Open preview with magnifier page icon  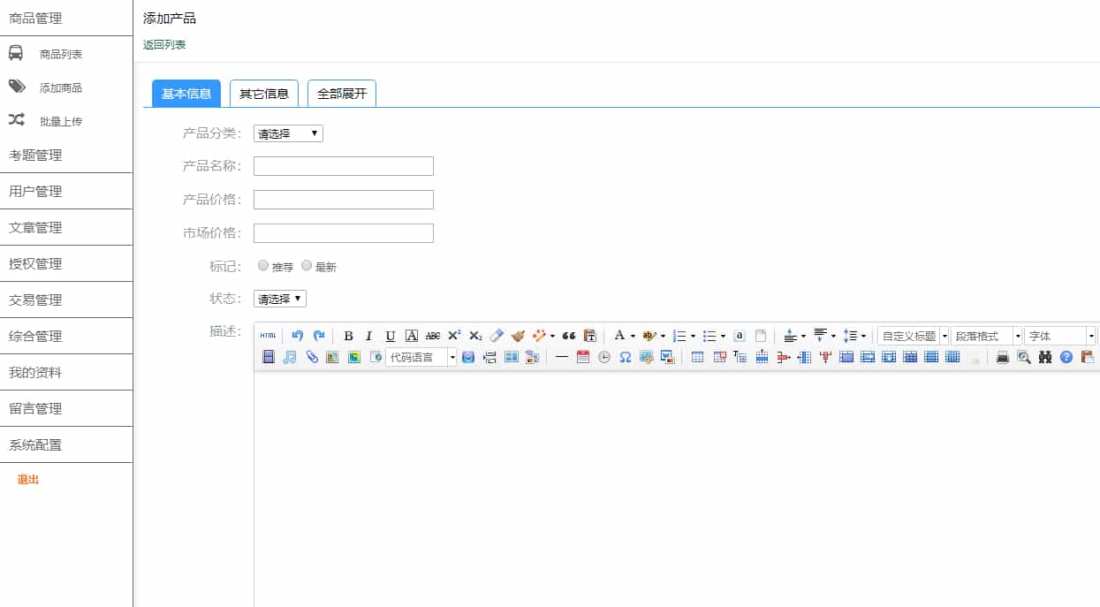point(1024,357)
